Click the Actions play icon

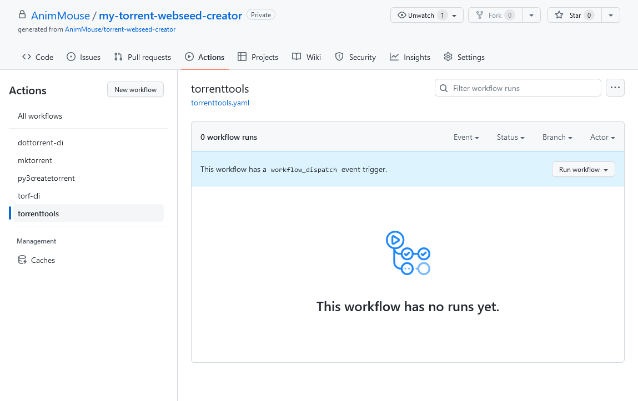tap(189, 57)
